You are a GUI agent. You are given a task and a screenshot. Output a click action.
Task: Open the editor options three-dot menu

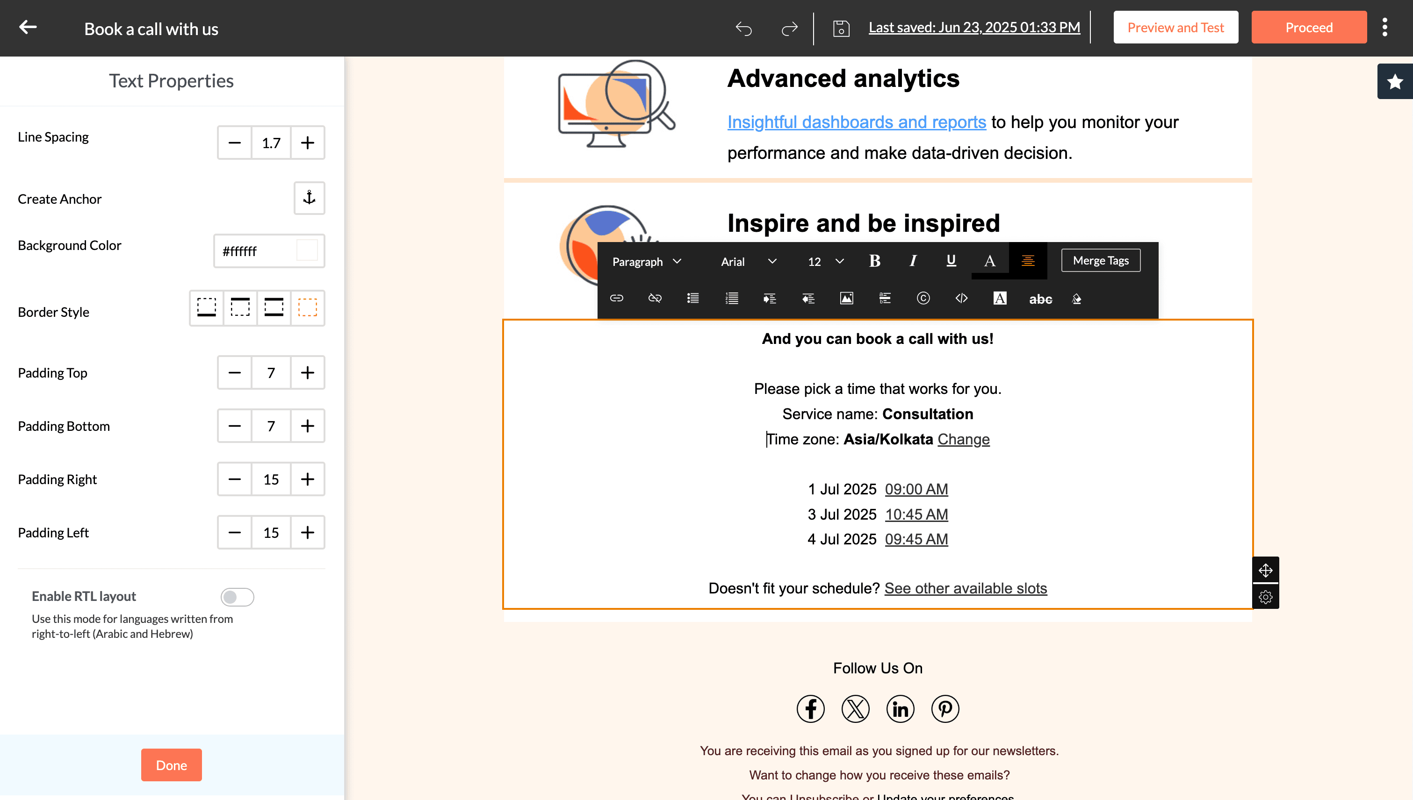click(1385, 27)
